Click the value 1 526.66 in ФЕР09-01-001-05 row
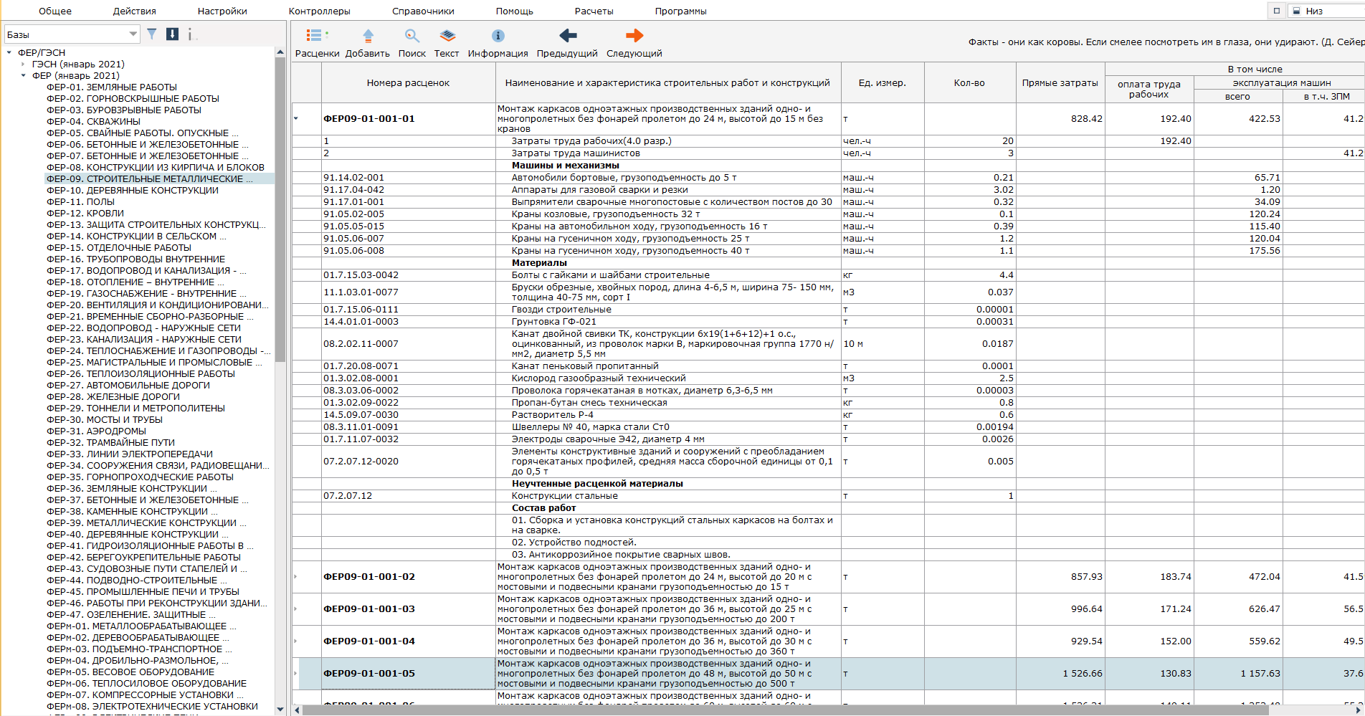The height and width of the screenshot is (716, 1365). [1083, 673]
